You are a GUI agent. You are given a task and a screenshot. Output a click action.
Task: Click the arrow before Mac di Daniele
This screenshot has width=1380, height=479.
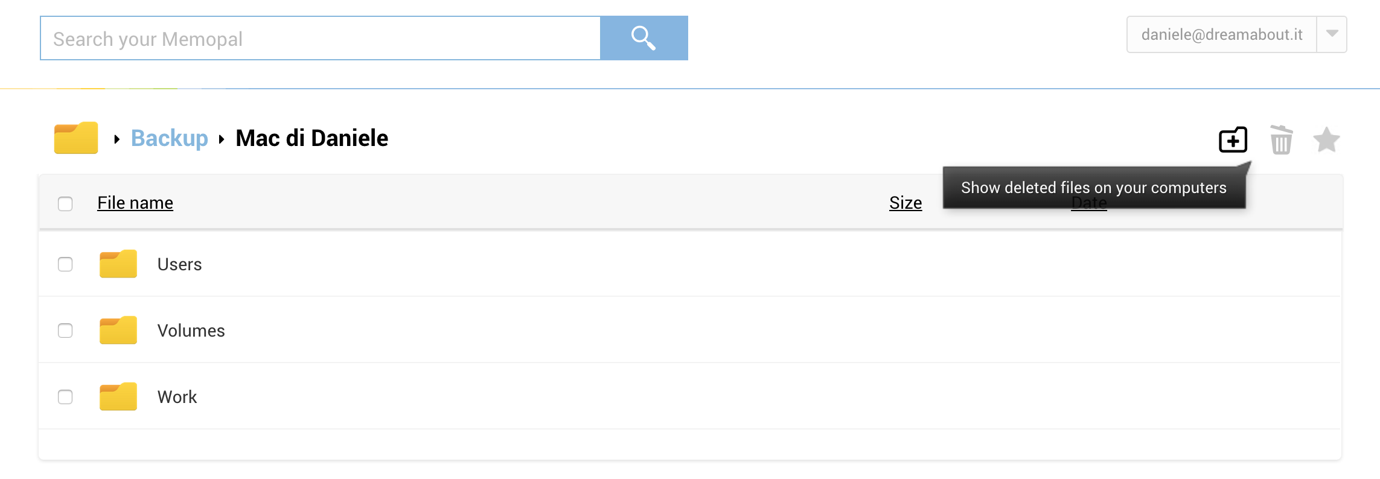coord(222,139)
